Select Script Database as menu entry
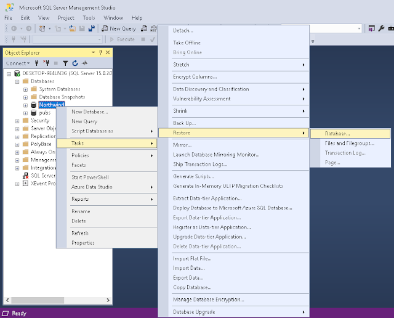394x318 pixels. click(x=107, y=131)
